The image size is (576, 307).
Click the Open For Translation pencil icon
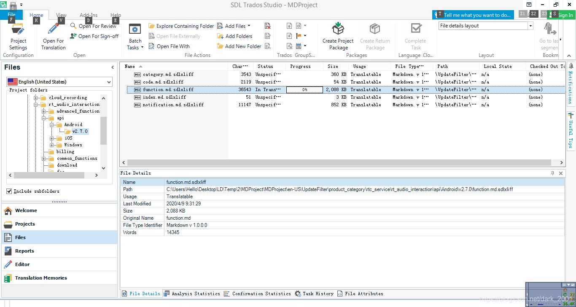(x=53, y=29)
